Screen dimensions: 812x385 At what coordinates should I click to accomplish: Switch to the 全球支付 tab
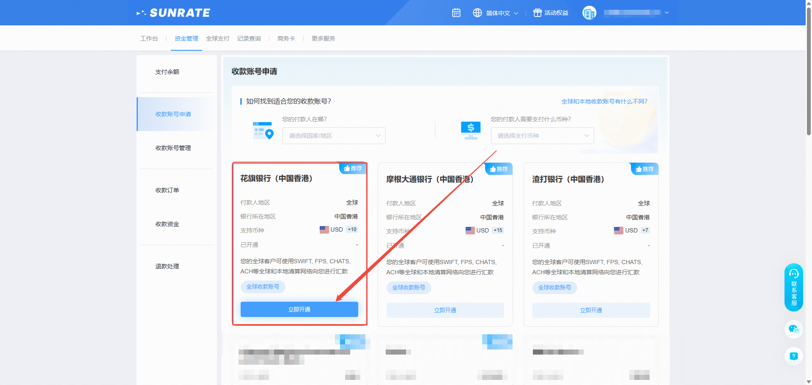click(217, 38)
